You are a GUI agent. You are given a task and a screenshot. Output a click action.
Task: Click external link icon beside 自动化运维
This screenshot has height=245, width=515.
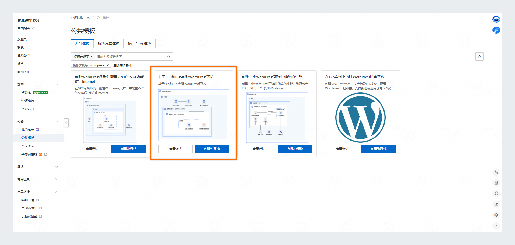(x=40, y=208)
